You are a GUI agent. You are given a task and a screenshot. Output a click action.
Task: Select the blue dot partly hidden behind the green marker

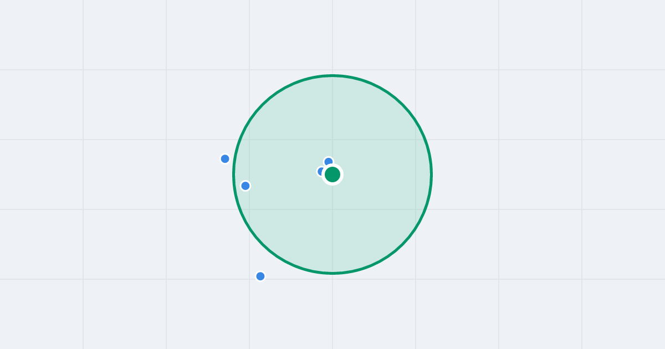coord(321,172)
